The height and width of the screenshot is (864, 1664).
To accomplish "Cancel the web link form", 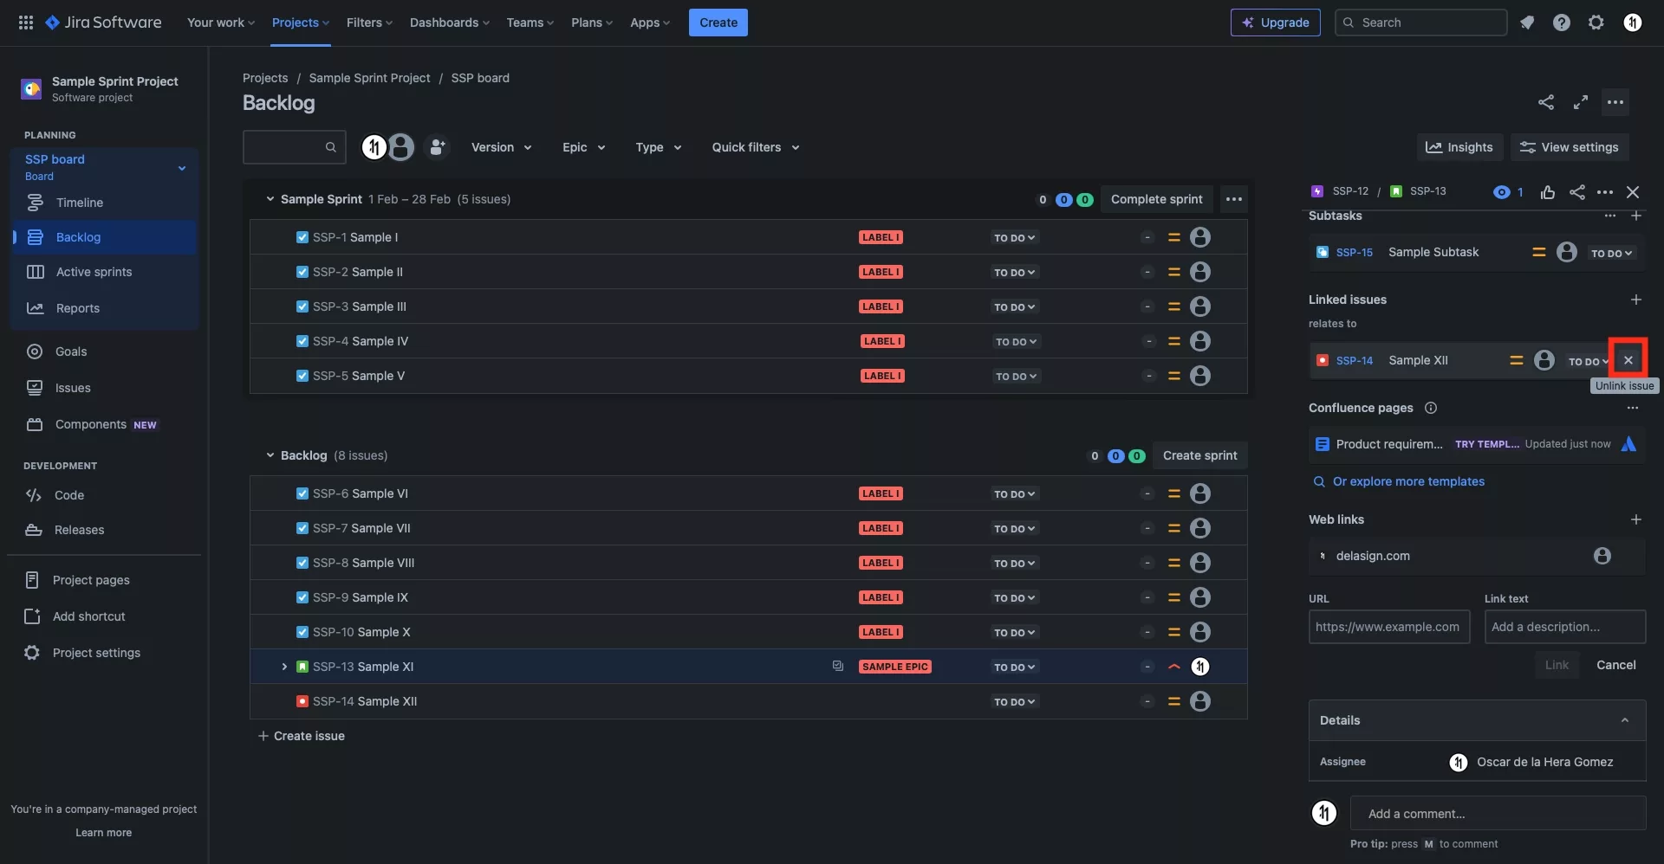I will click(1616, 665).
